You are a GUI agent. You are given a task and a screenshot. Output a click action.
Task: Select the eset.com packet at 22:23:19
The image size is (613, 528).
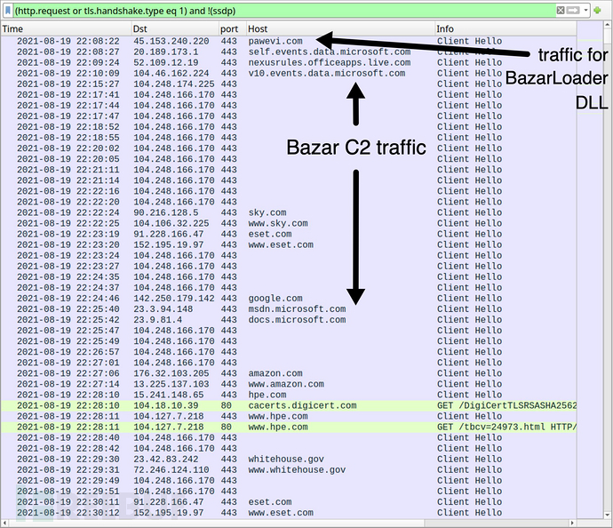point(289,234)
